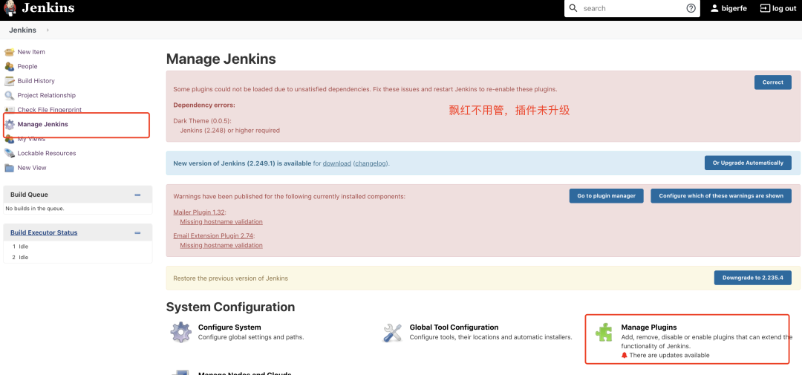The height and width of the screenshot is (375, 802).
Task: Open New View in sidebar
Action: [x=32, y=168]
